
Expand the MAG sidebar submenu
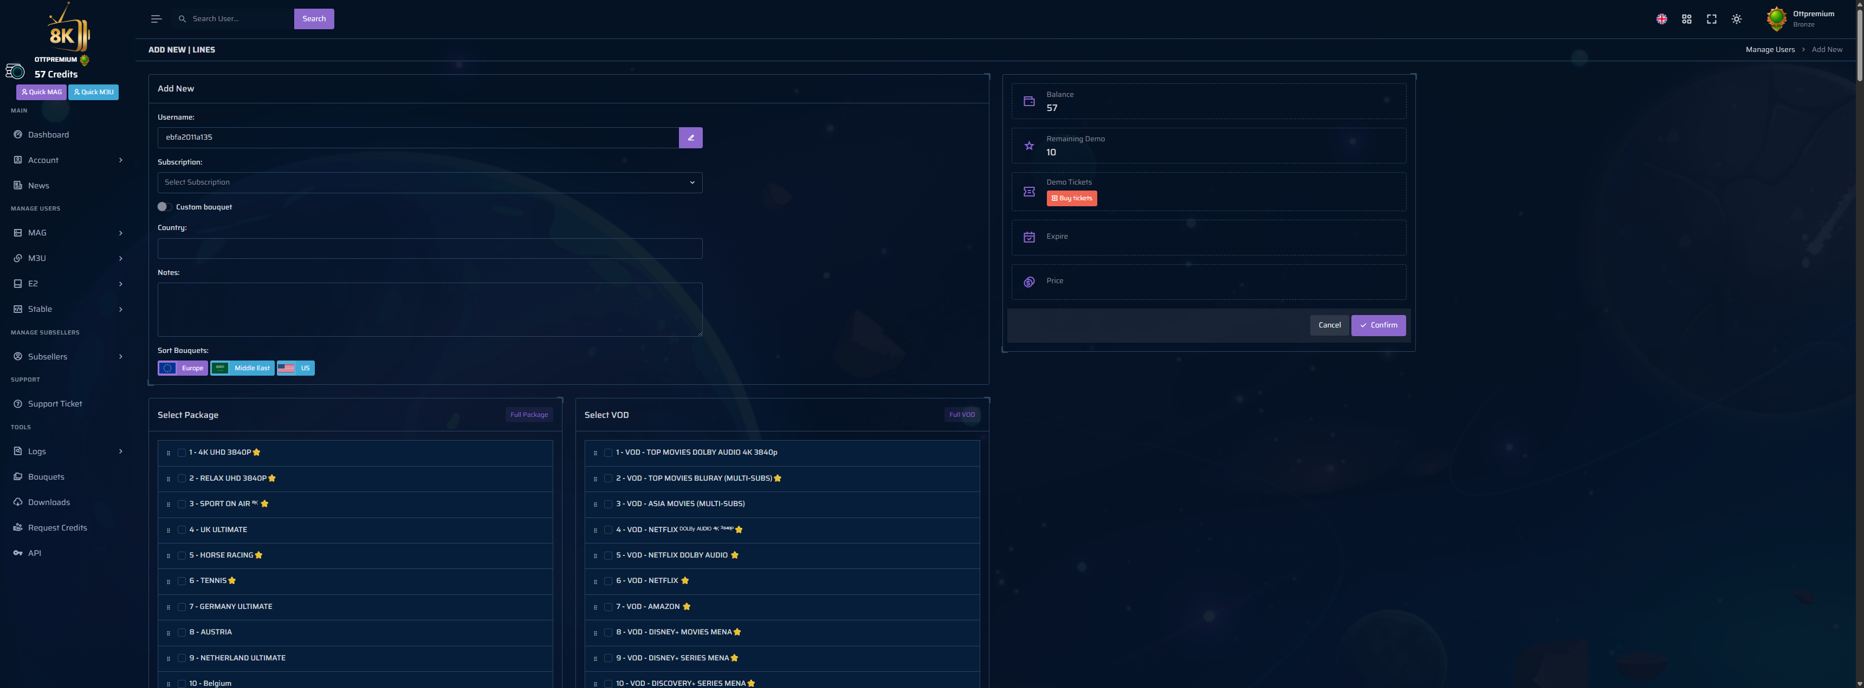point(67,233)
